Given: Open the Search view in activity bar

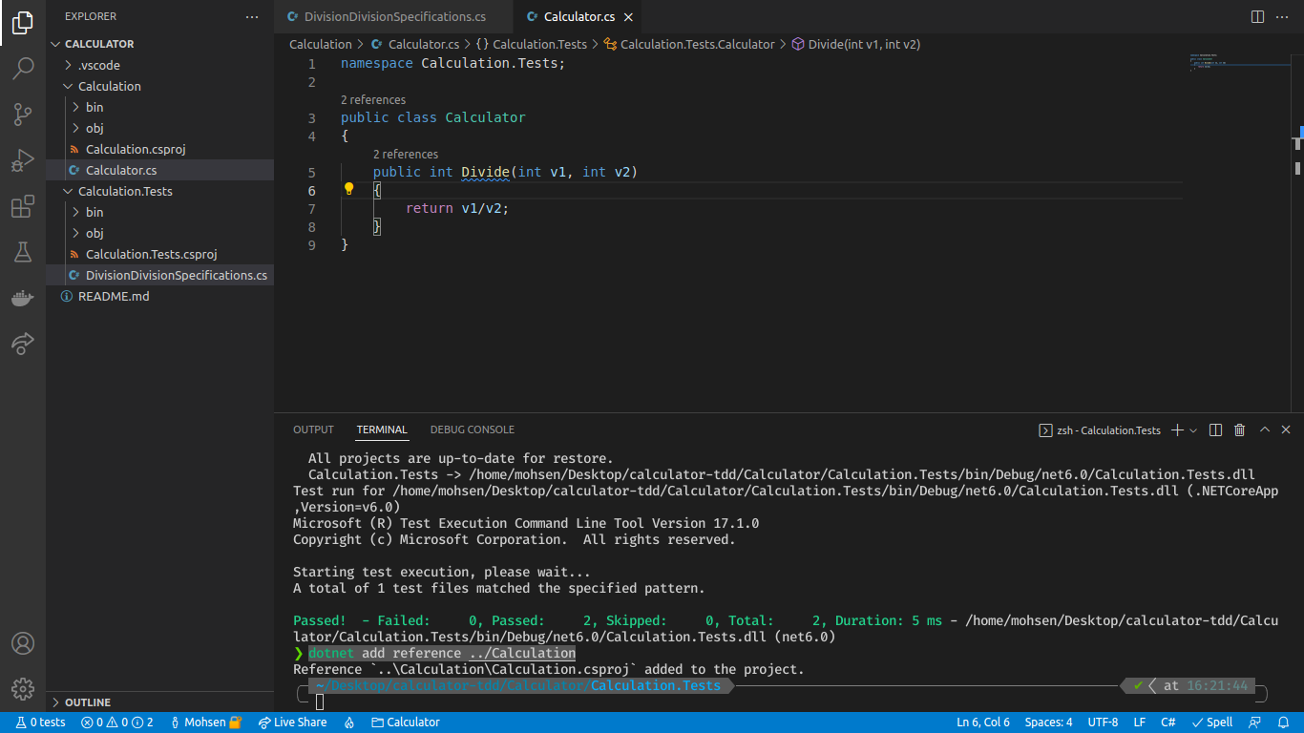Looking at the screenshot, I should tap(23, 69).
